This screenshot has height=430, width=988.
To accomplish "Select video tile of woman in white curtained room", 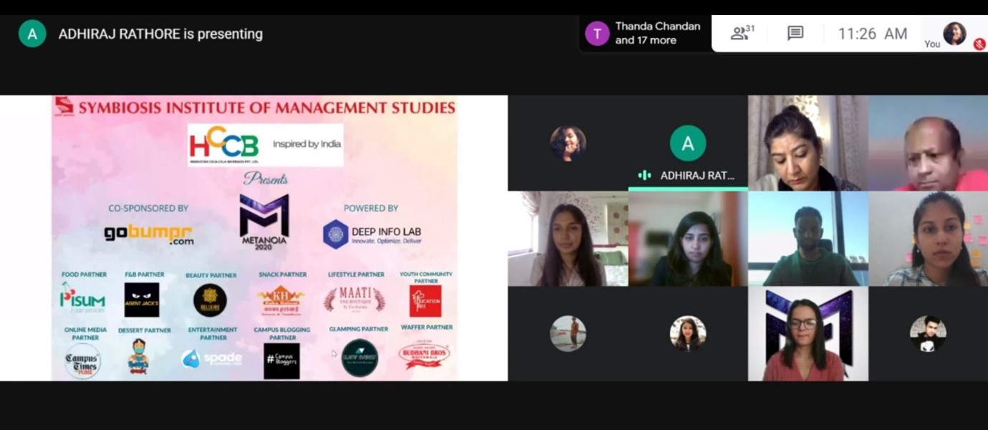I will 567,239.
